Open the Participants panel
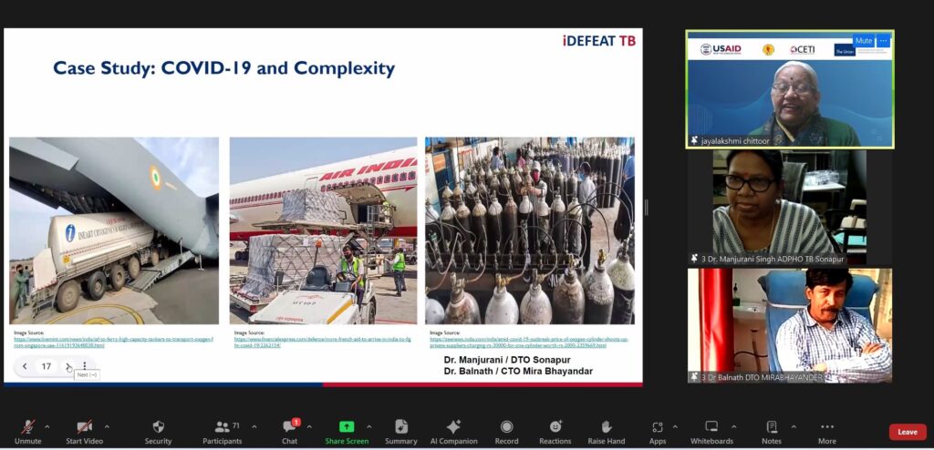 [x=223, y=431]
